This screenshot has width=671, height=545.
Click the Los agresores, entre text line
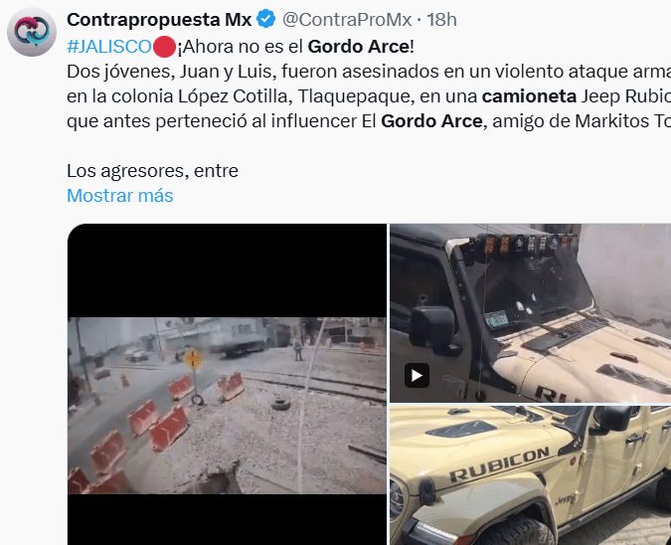[x=152, y=171]
